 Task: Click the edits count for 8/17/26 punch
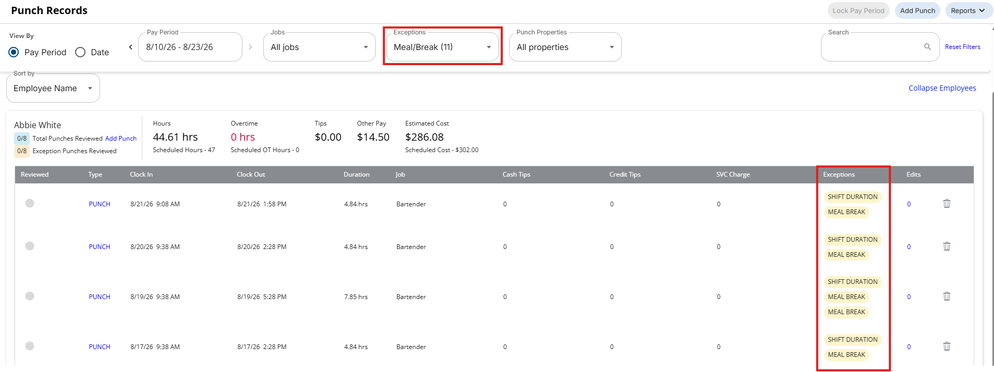pyautogui.click(x=909, y=347)
